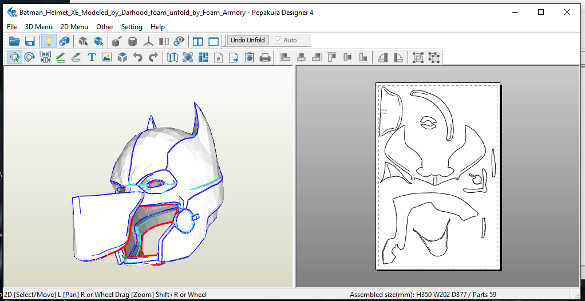The image size is (585, 301).
Task: Click the blue-topped 3D cube icon
Action: pyautogui.click(x=122, y=57)
